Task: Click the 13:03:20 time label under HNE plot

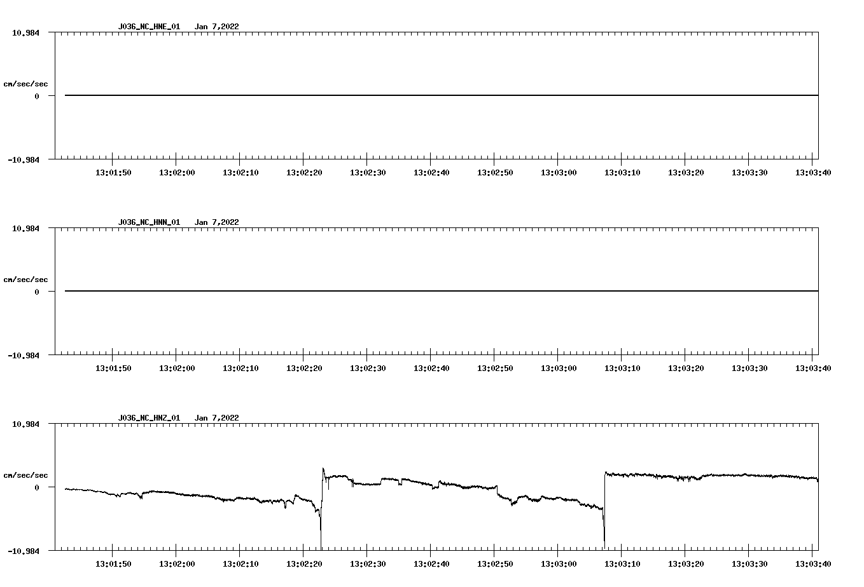Action: (x=686, y=173)
